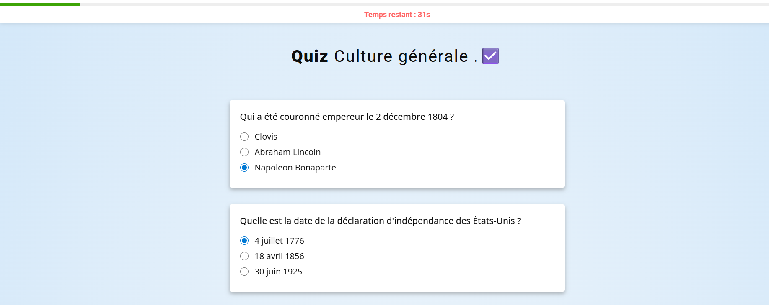The height and width of the screenshot is (305, 769).
Task: Click the Abraham Lincoln label text
Action: tap(287, 152)
